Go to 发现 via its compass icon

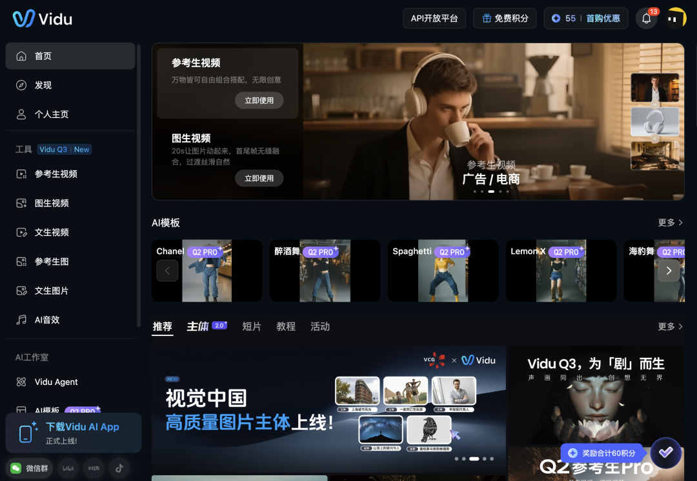tap(21, 85)
